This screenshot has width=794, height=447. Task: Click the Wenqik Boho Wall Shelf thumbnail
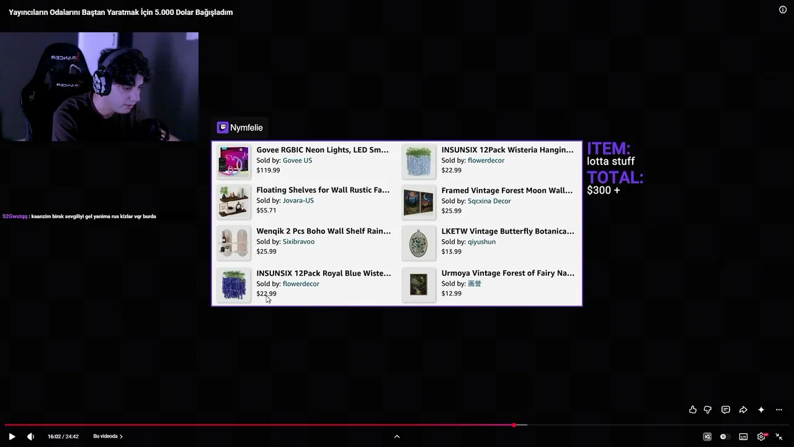[x=233, y=243]
